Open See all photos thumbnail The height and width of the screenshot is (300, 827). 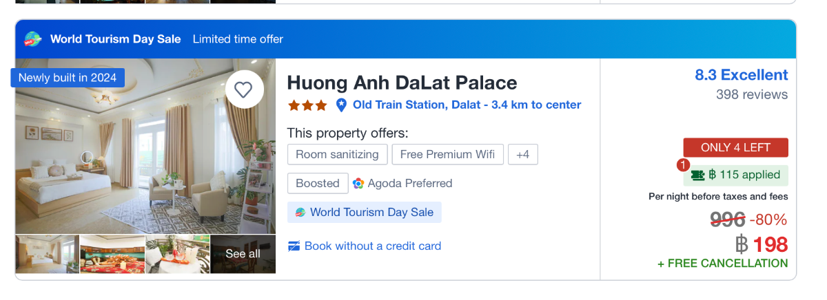[243, 254]
